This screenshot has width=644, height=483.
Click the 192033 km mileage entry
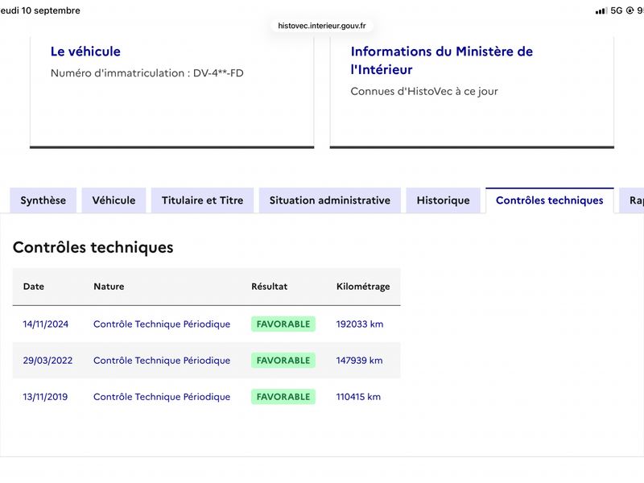(359, 324)
